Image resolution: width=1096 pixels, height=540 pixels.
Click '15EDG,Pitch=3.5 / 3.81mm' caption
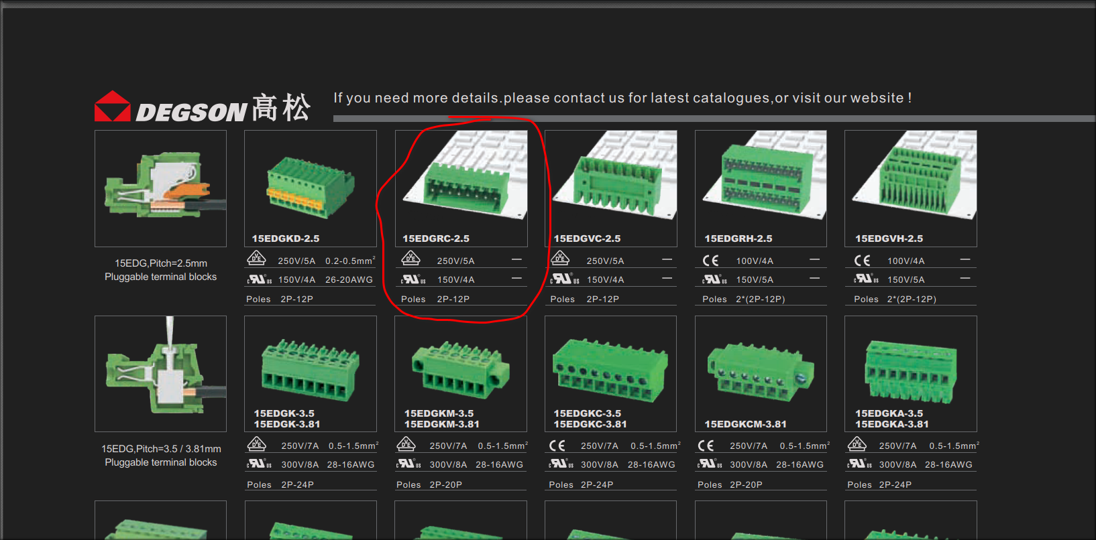(x=161, y=449)
